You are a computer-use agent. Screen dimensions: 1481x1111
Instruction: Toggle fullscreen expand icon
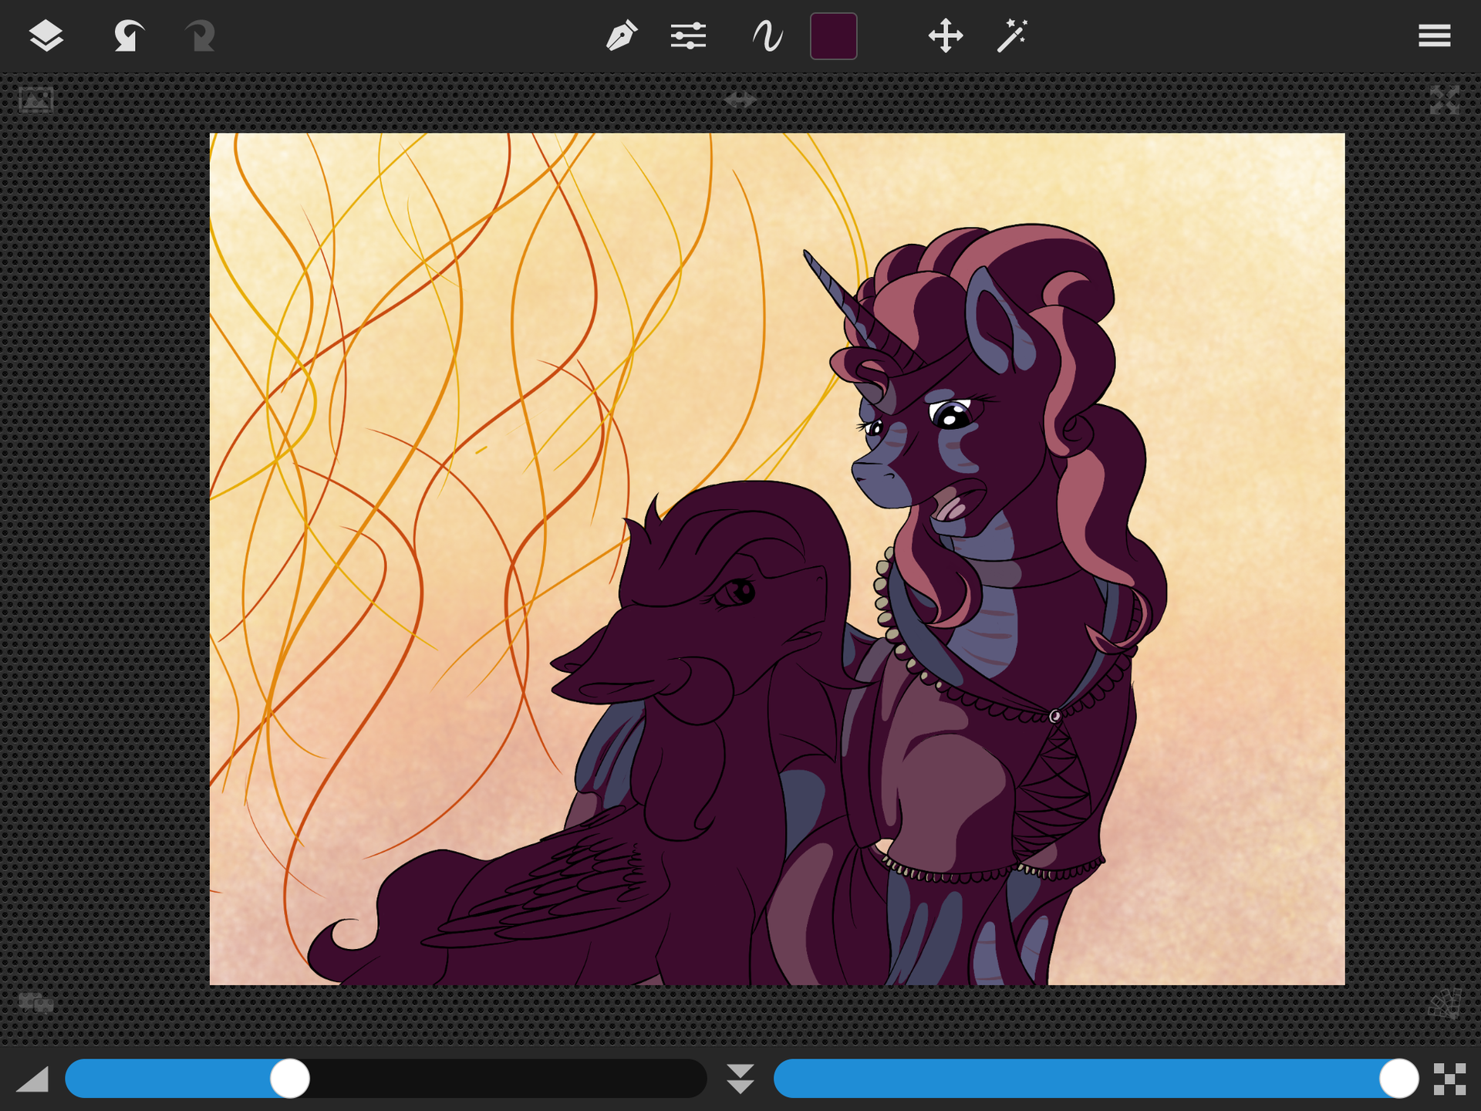tap(1444, 100)
